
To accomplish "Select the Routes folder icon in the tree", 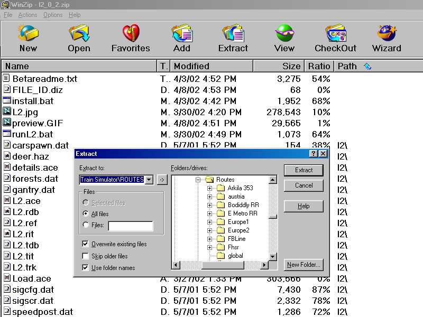I will (209, 179).
